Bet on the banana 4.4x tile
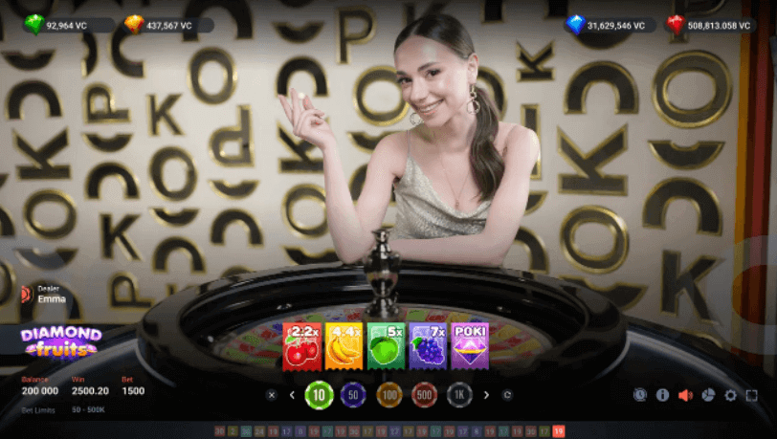 (x=344, y=347)
